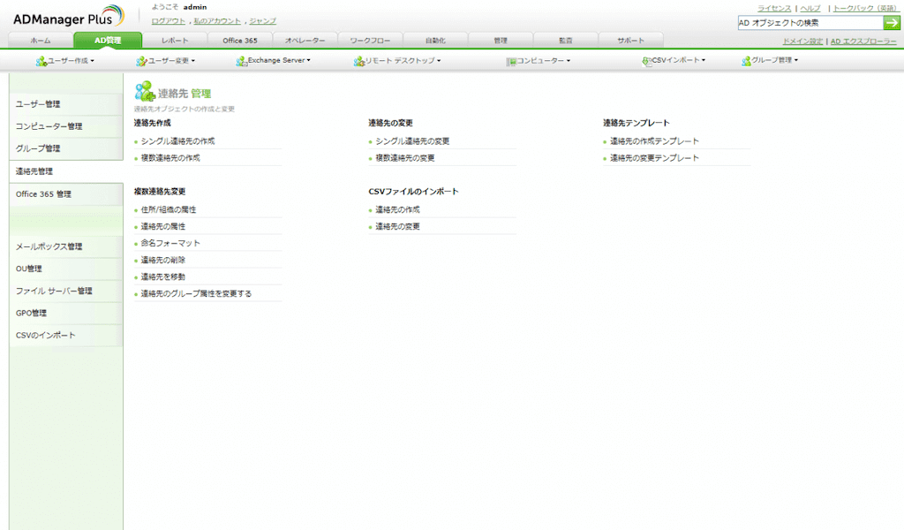Click the 連絡先 管理 heading icon
This screenshot has width=904, height=530.
coord(145,92)
